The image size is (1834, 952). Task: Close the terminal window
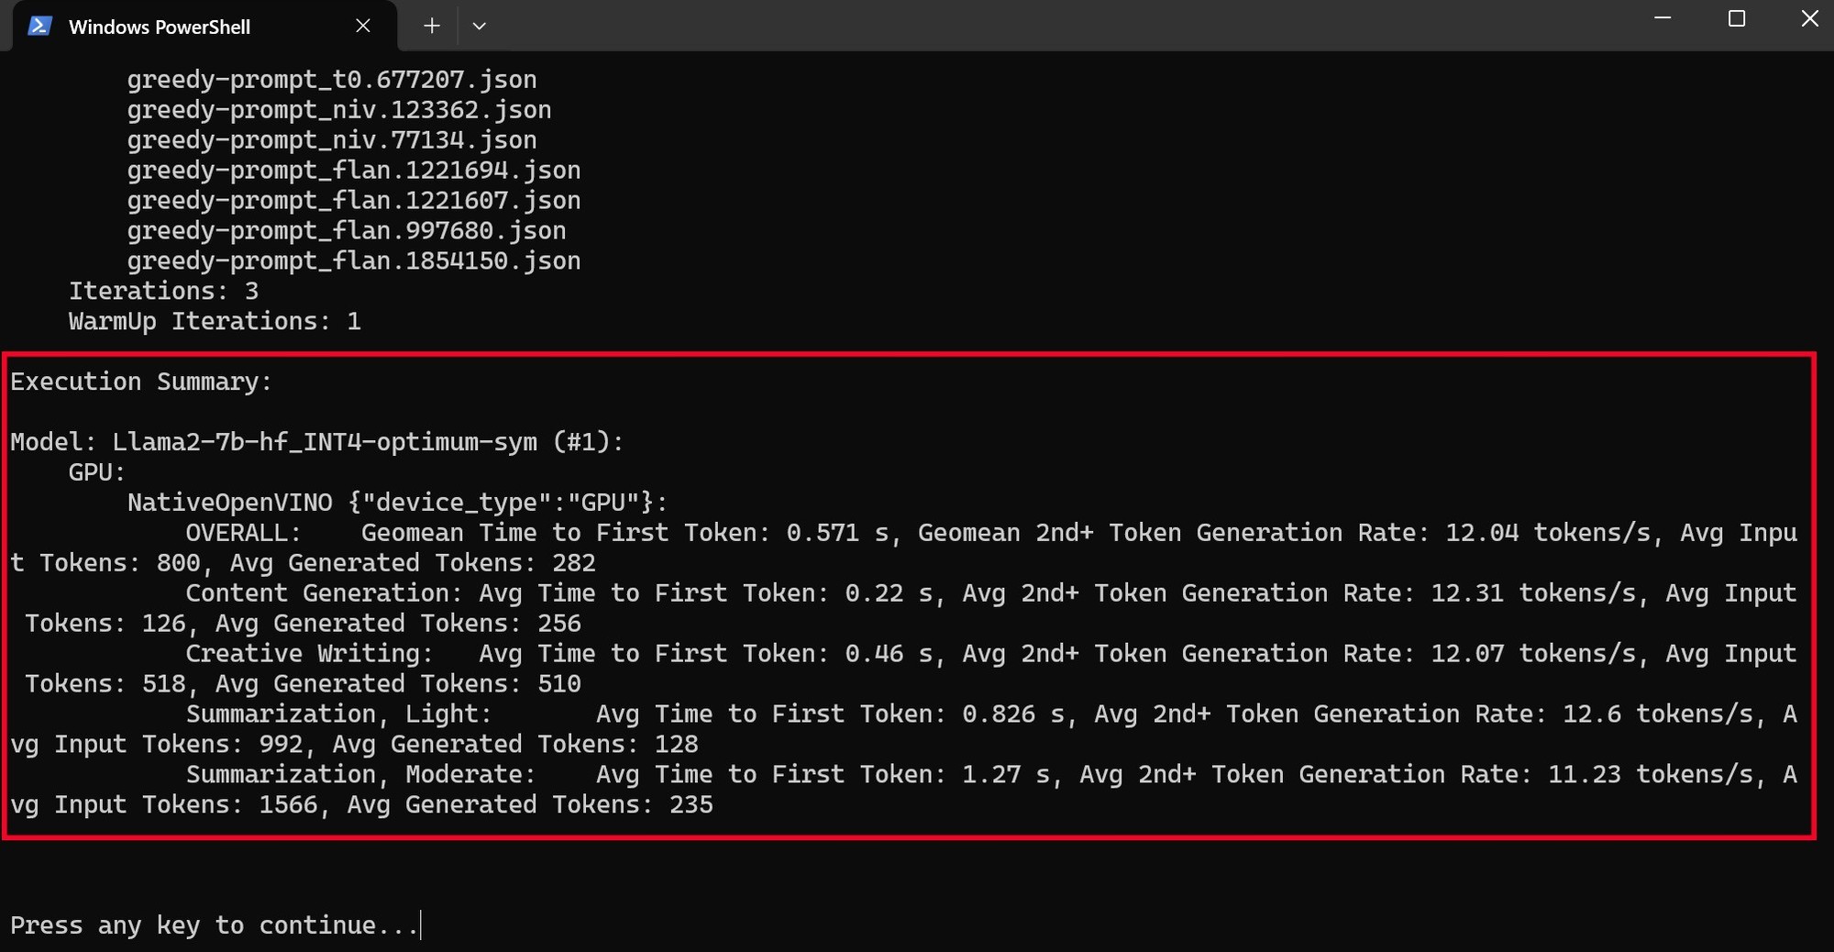click(1809, 18)
